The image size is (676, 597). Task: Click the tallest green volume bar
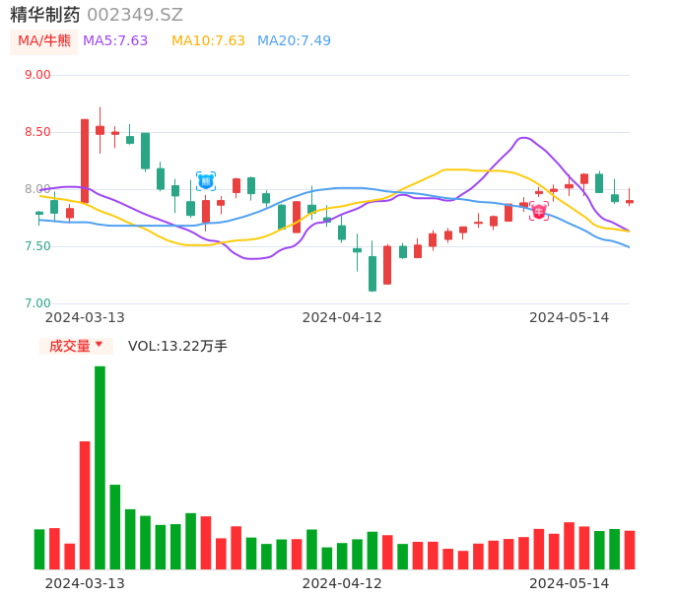(x=100, y=467)
